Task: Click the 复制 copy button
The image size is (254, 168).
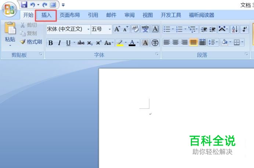Action: point(29,33)
